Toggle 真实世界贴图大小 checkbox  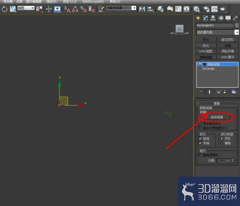(200, 128)
